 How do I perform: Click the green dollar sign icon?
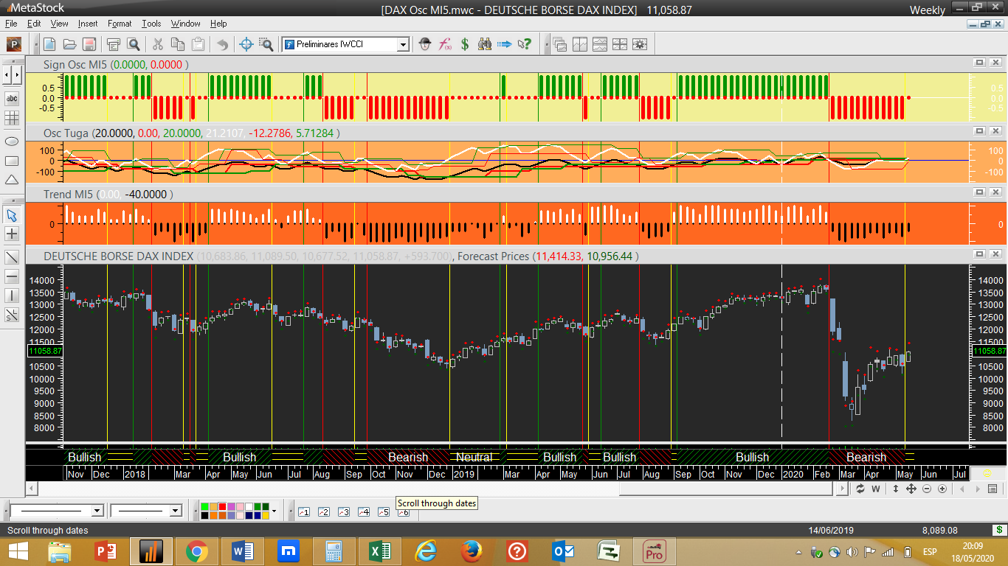coord(465,44)
